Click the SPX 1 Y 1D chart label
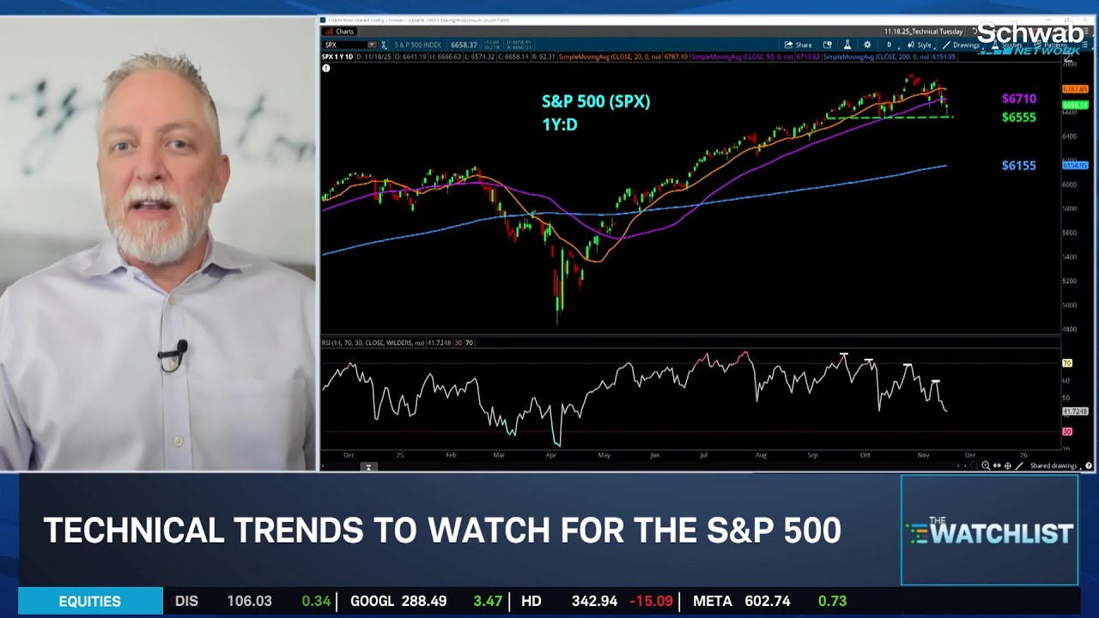Viewport: 1099px width, 618px height. 337,57
